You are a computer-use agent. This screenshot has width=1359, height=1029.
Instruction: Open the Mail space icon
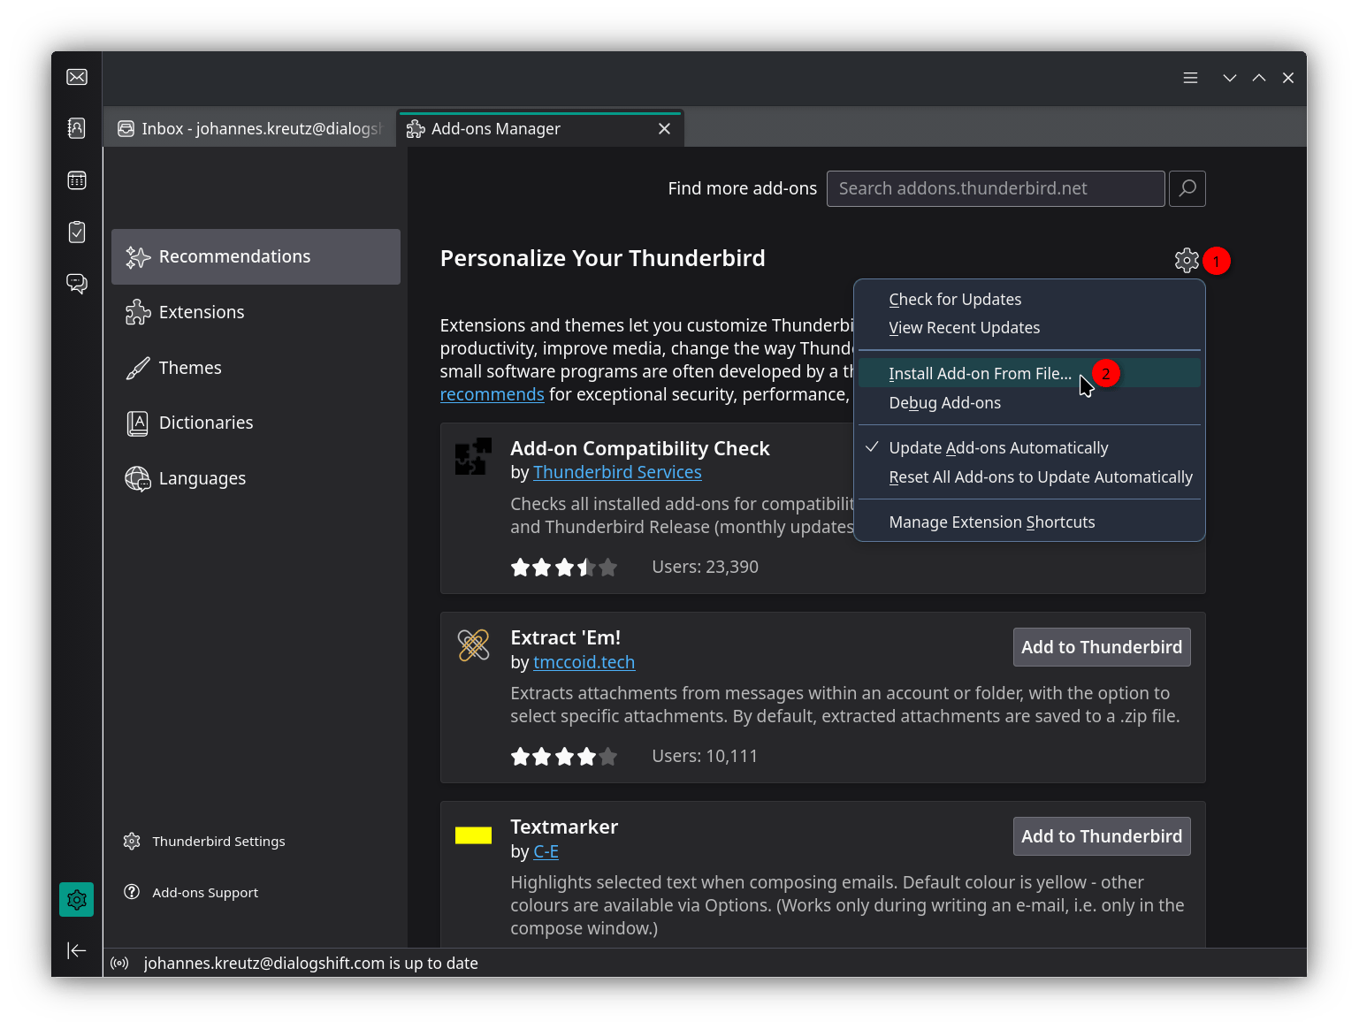pos(77,77)
